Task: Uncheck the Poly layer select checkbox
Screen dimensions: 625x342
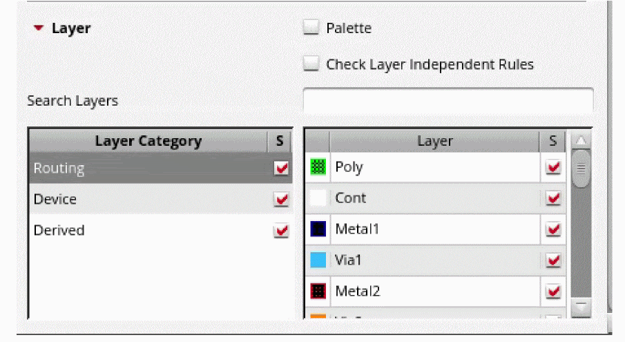Action: pos(553,168)
